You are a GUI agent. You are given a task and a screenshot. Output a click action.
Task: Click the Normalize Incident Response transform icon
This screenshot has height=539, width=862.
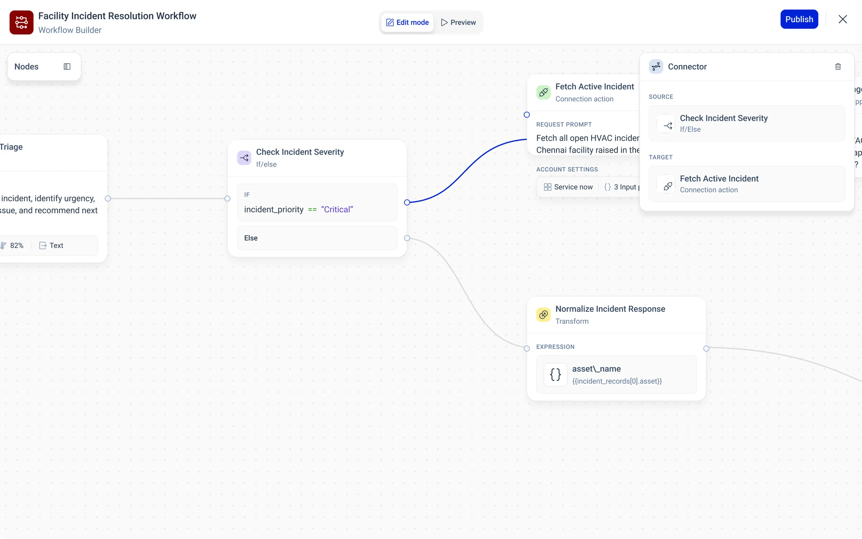click(x=543, y=315)
